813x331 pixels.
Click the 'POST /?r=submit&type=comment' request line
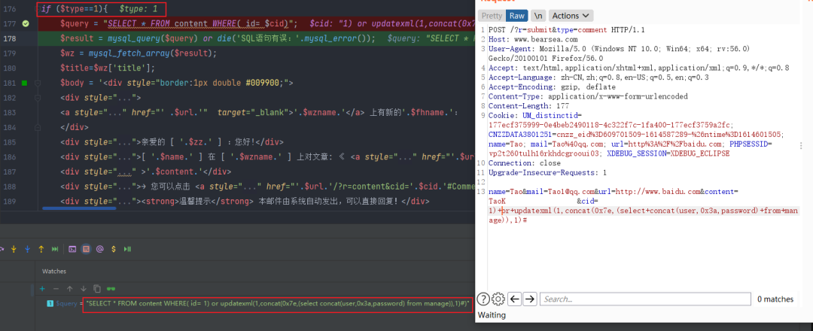pyautogui.click(x=567, y=30)
